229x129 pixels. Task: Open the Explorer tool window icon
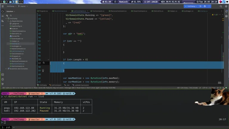coord(3,11)
